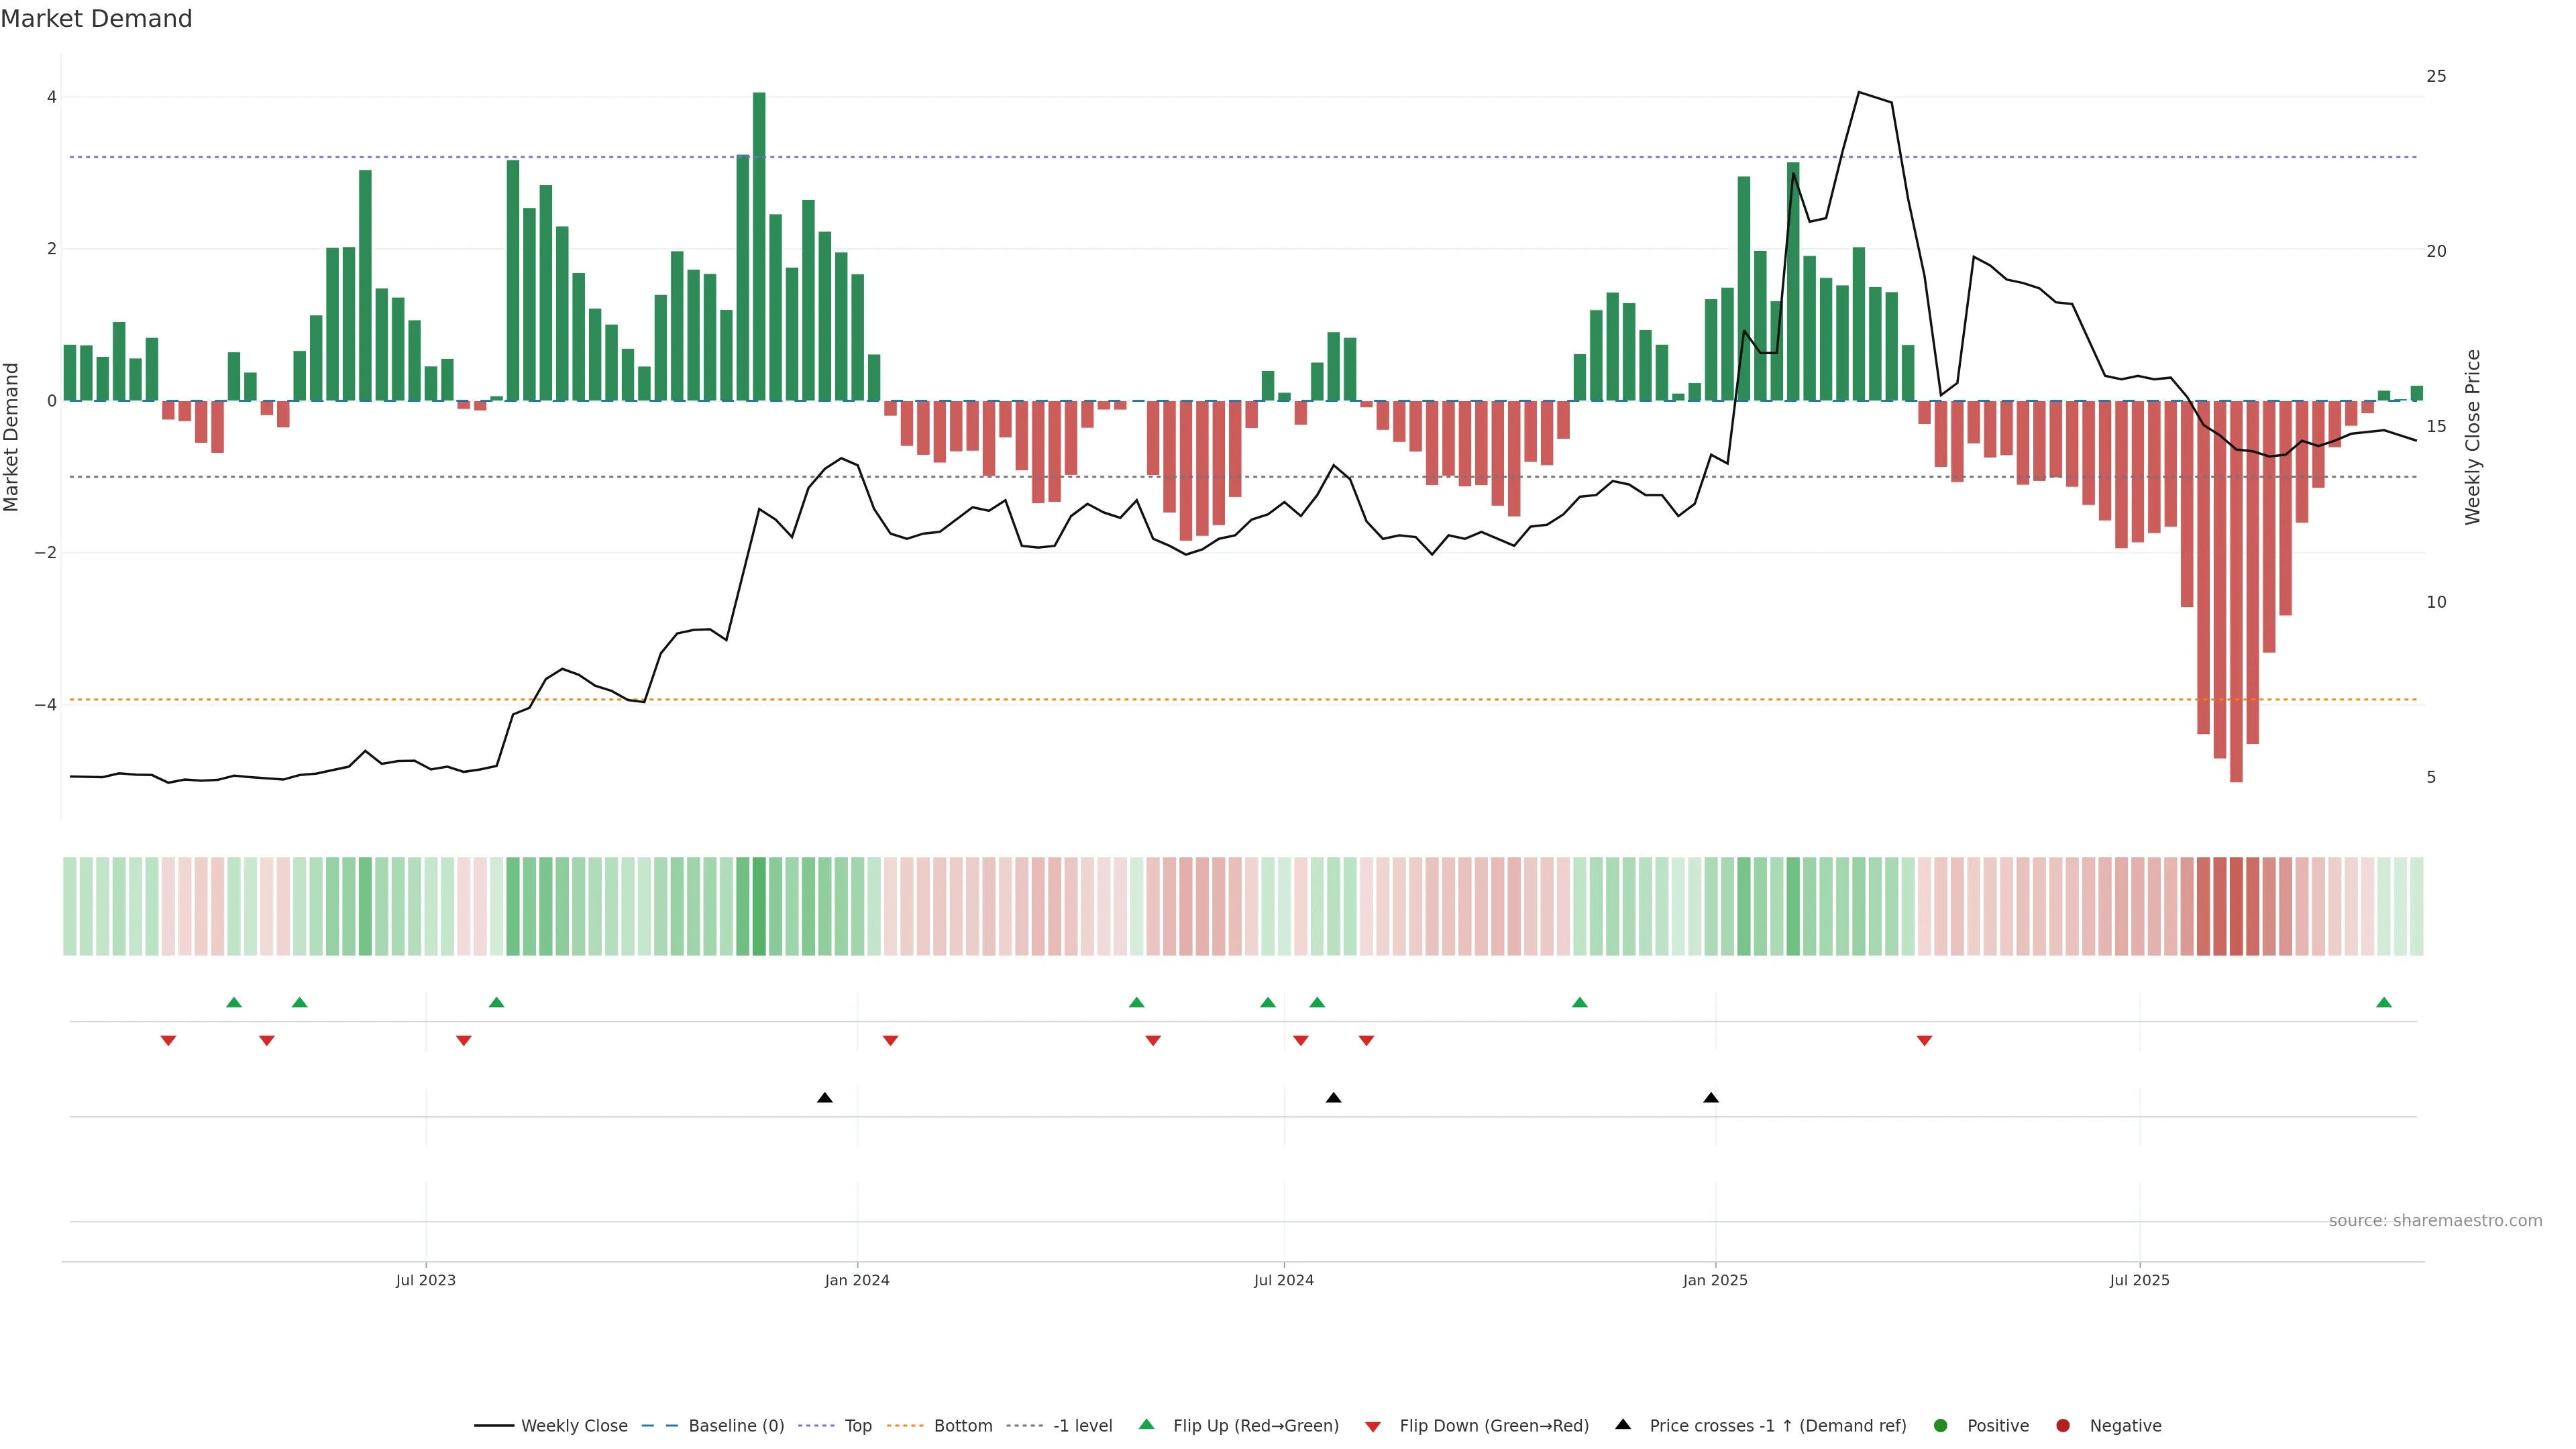The height and width of the screenshot is (1449, 2576).
Task: Click the Flip Up green triangle legend icon
Action: click(1147, 1425)
